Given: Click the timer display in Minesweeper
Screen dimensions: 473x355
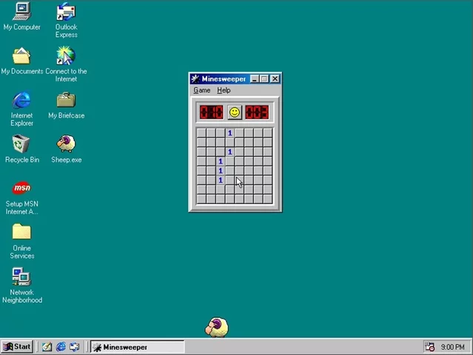Looking at the screenshot, I should (257, 112).
